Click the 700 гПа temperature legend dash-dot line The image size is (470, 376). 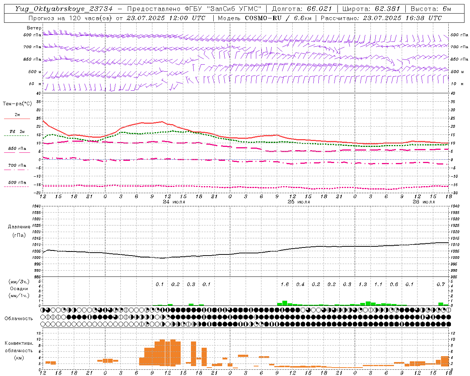[17, 170]
